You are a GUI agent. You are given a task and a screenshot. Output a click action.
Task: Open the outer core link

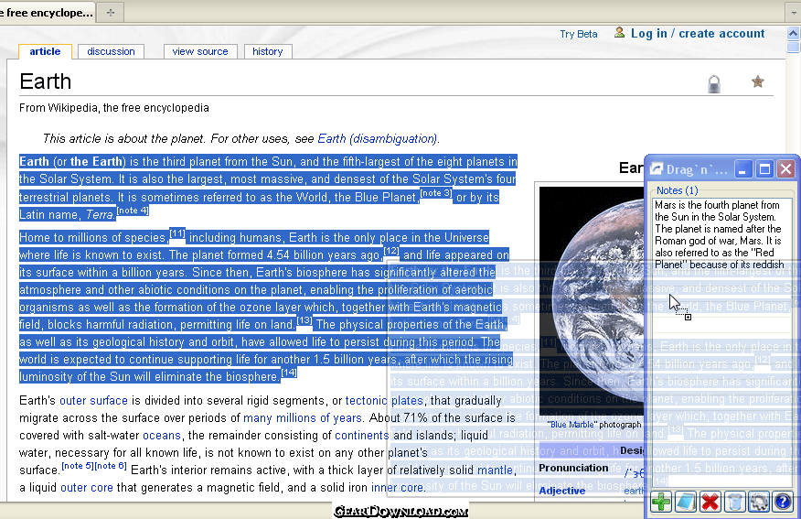pos(87,487)
